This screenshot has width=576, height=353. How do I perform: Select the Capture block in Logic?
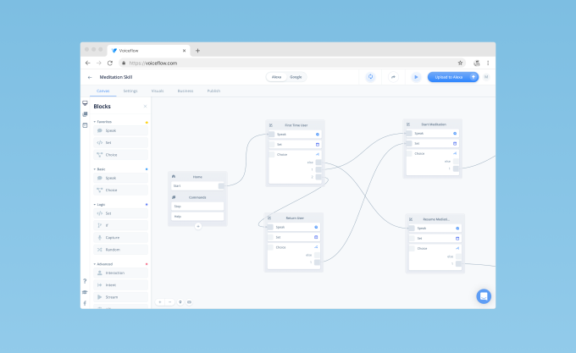pyautogui.click(x=112, y=238)
